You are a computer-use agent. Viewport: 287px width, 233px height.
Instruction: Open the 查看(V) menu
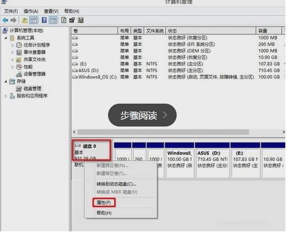[x=51, y=11]
